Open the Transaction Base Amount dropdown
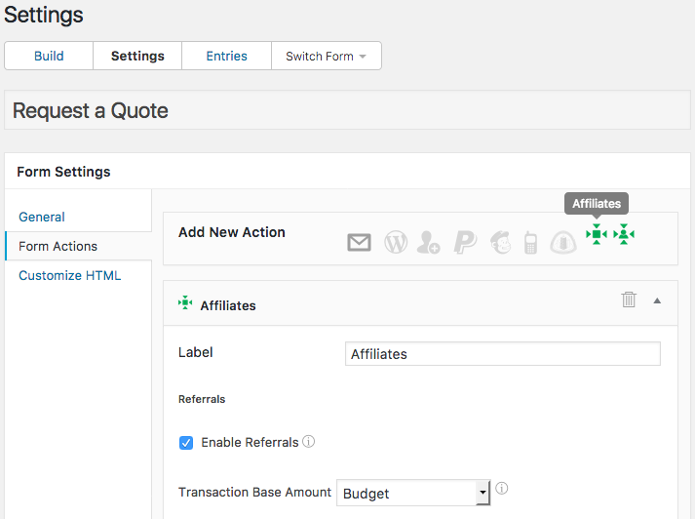Viewport: 695px width, 519px height. pos(413,493)
